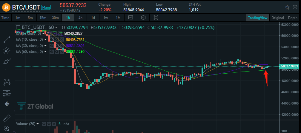Click the 24H Vol value 1,019
This screenshot has width=301, height=133.
pos(193,10)
